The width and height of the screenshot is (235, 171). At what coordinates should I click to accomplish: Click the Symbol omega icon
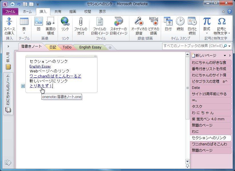(222, 21)
